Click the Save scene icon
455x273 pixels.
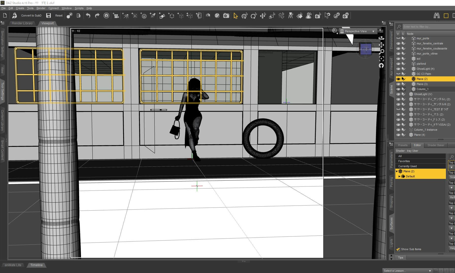tap(48, 15)
